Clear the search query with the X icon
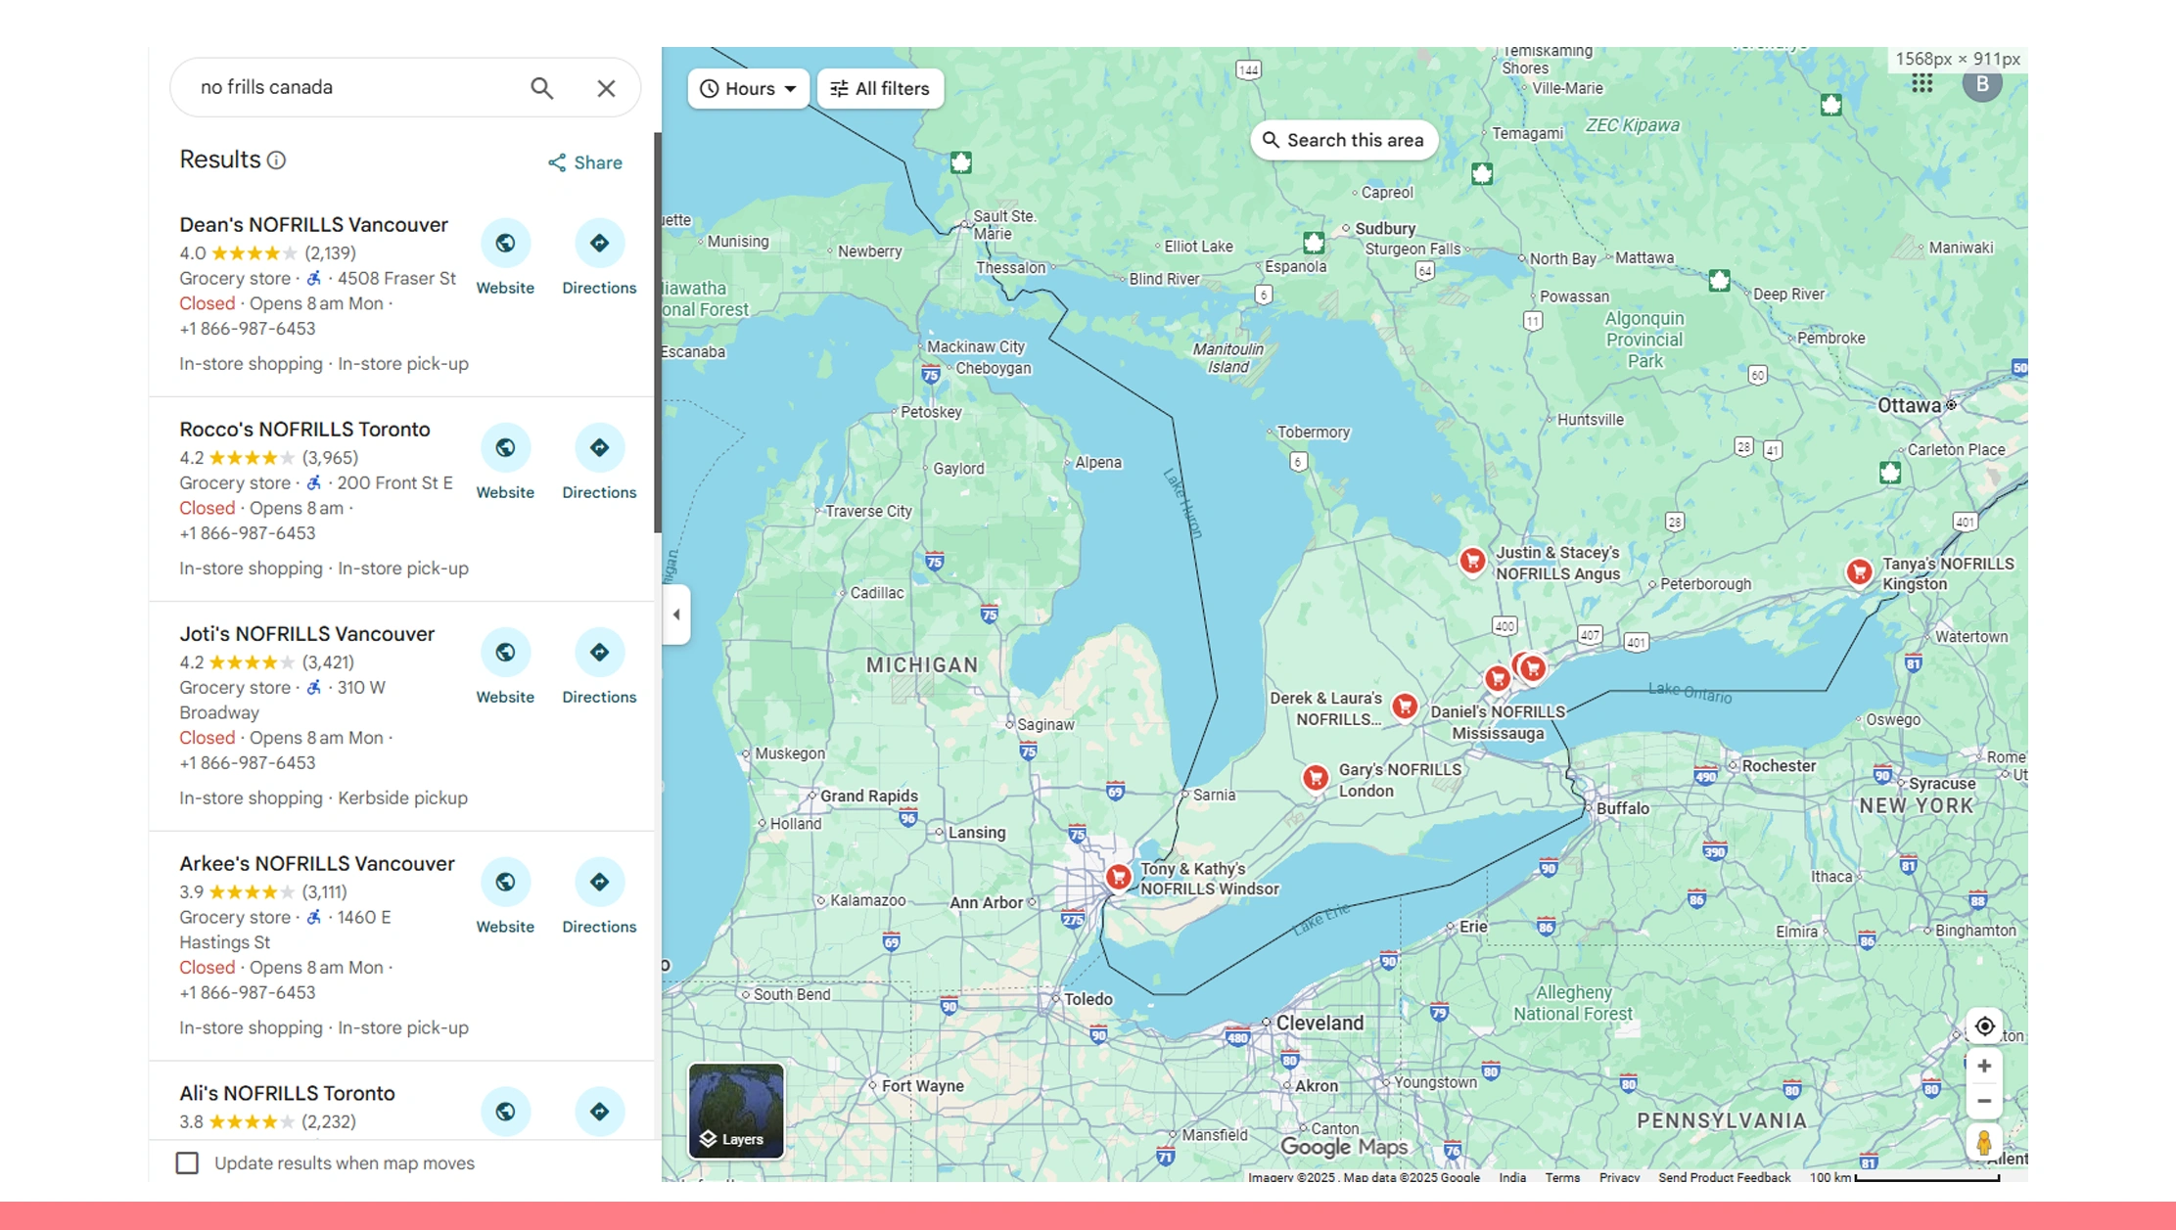The width and height of the screenshot is (2176, 1230). coord(606,87)
